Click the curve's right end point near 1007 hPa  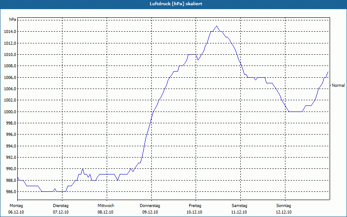(328, 72)
